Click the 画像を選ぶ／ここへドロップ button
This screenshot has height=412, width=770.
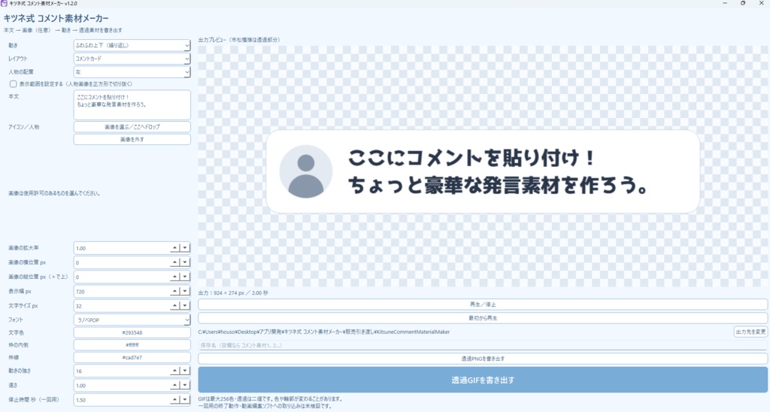coord(132,127)
